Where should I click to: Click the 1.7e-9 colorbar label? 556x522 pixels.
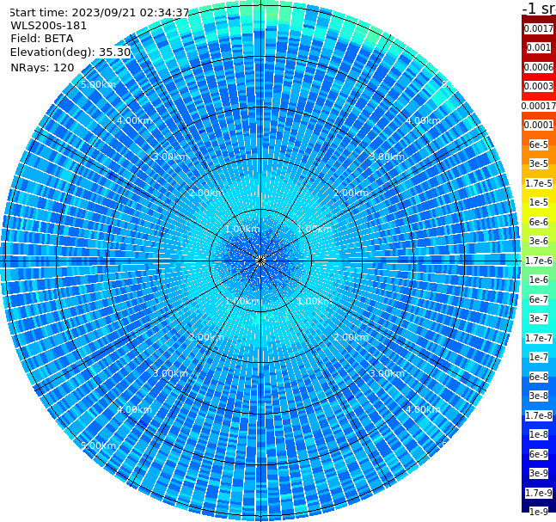tap(539, 493)
